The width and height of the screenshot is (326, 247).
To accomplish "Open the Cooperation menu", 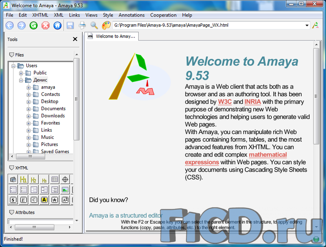I will [x=163, y=15].
